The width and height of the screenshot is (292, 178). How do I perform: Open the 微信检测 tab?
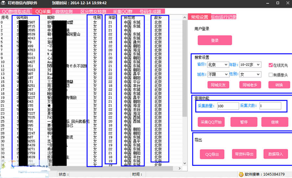click(x=64, y=12)
